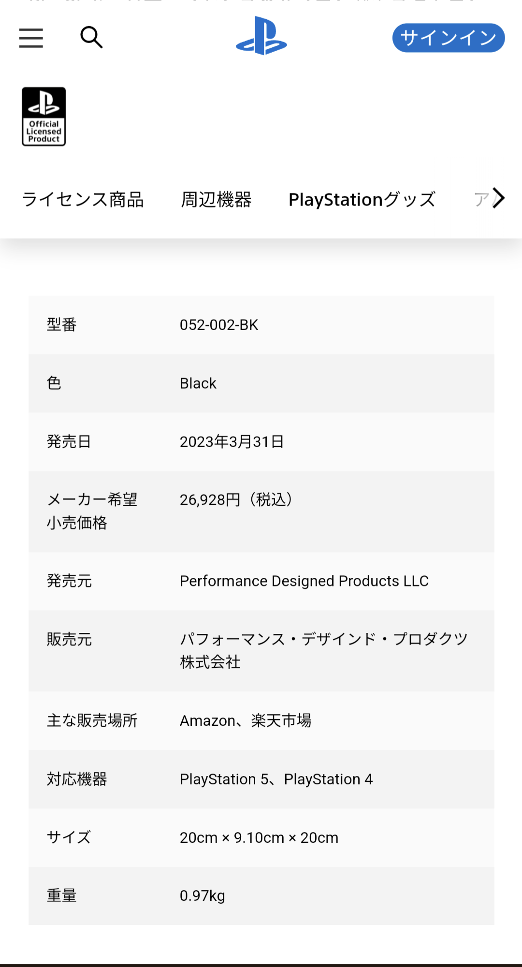
Task: Tap the Official Licensed Product badge
Action: pos(44,117)
